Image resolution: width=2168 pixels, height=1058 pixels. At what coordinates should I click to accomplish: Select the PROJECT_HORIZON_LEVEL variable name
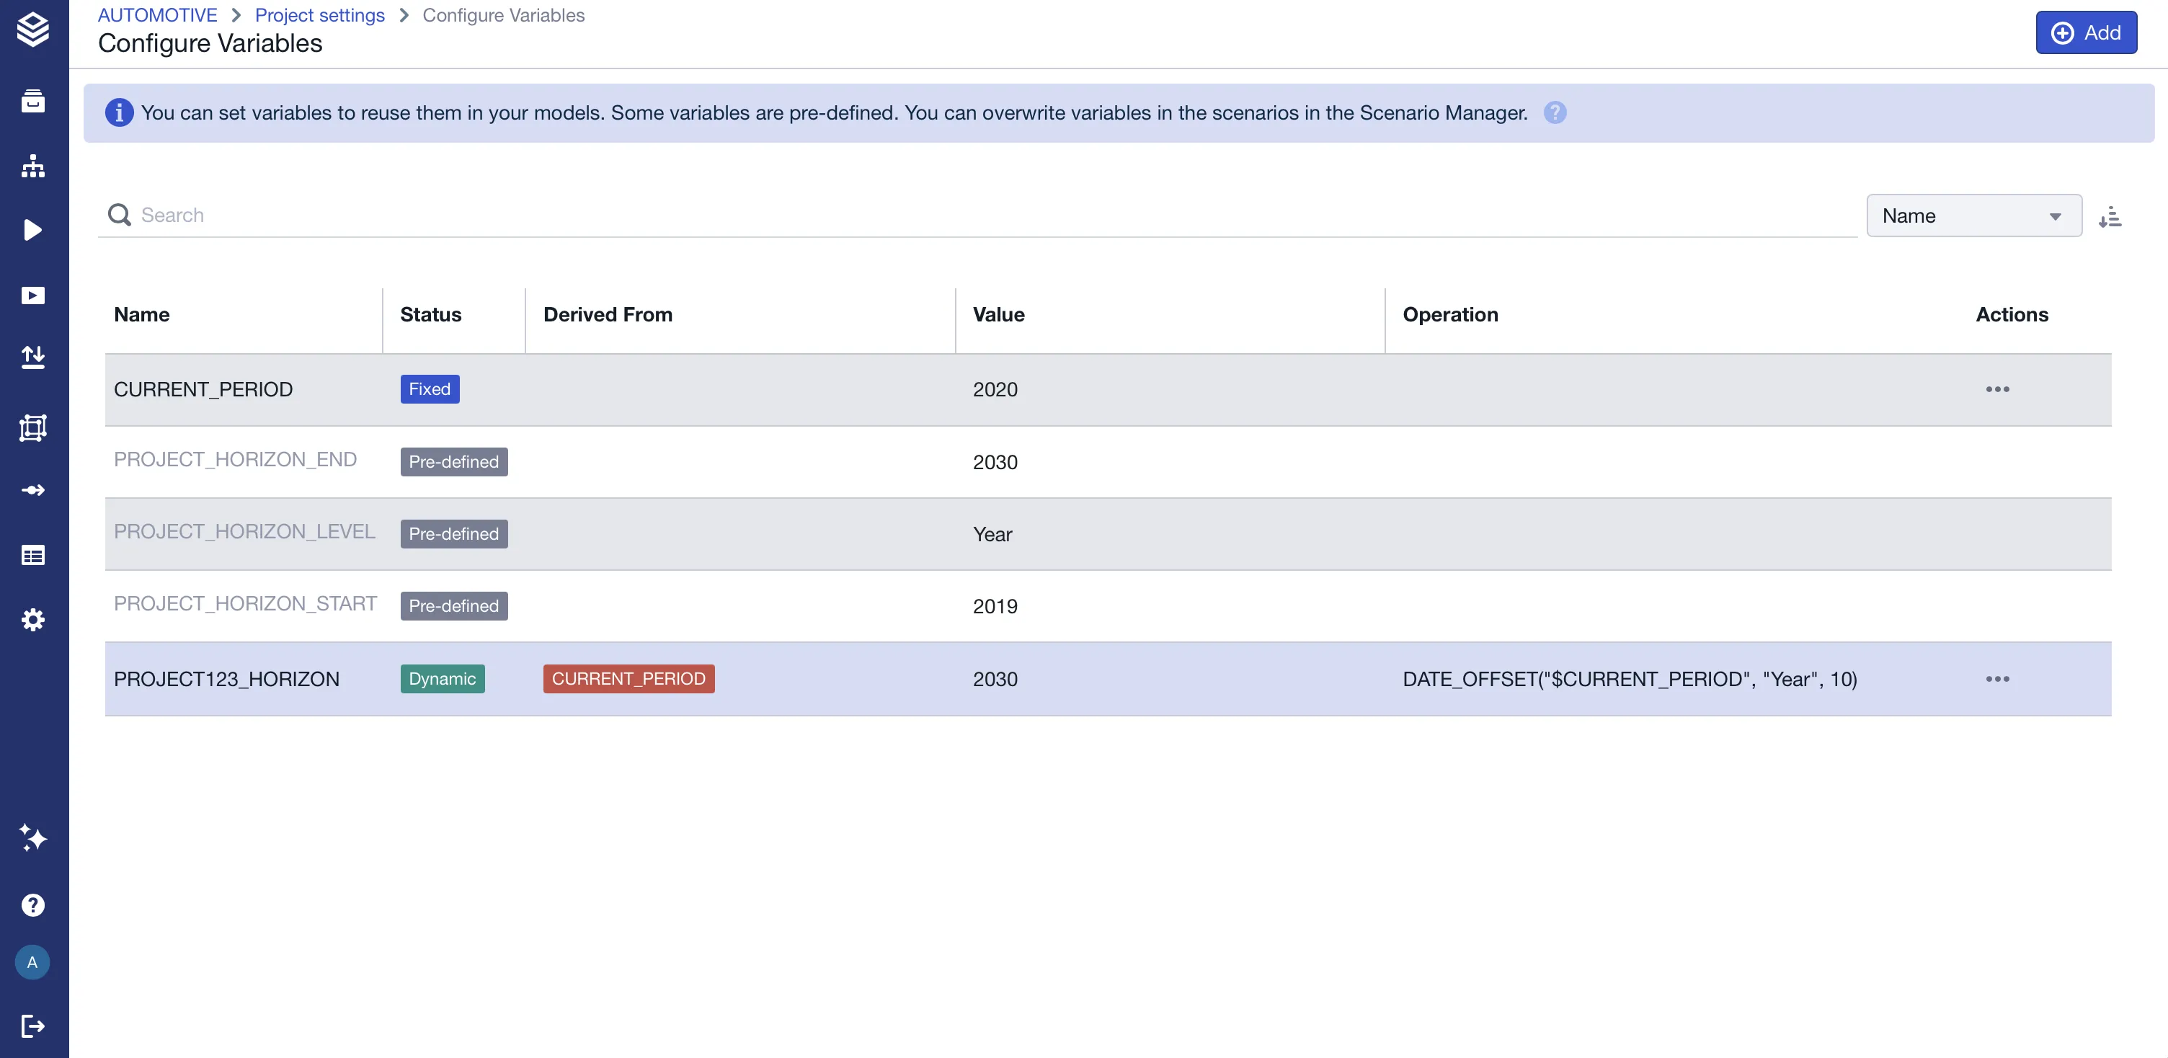244,531
